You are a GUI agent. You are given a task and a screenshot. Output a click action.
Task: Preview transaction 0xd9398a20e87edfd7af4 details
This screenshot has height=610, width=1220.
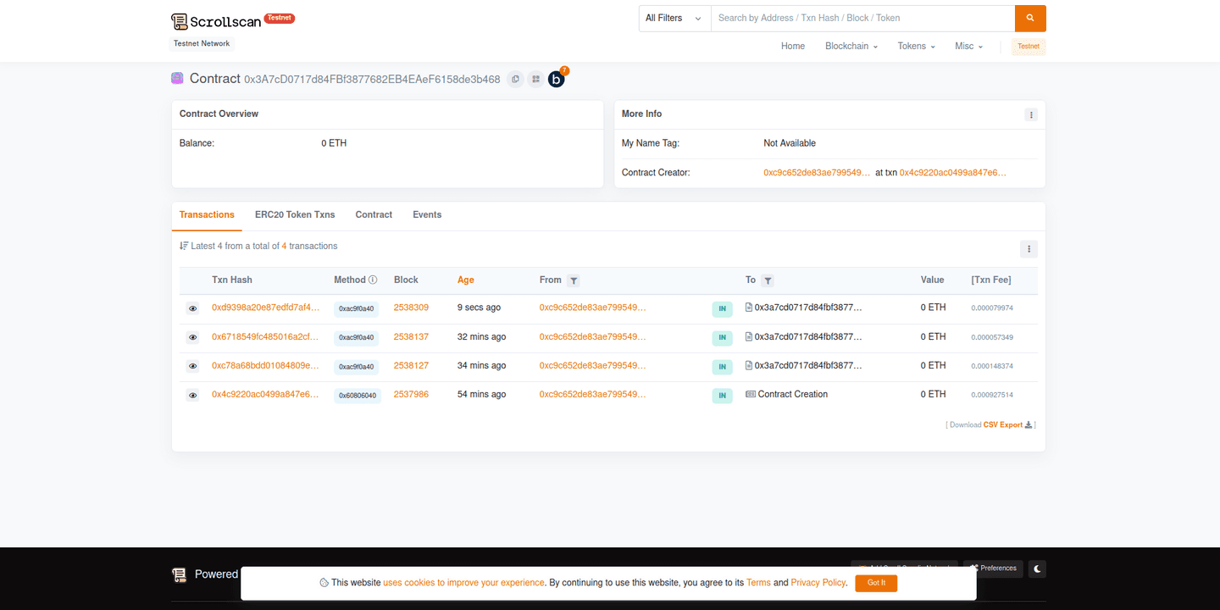pos(192,309)
